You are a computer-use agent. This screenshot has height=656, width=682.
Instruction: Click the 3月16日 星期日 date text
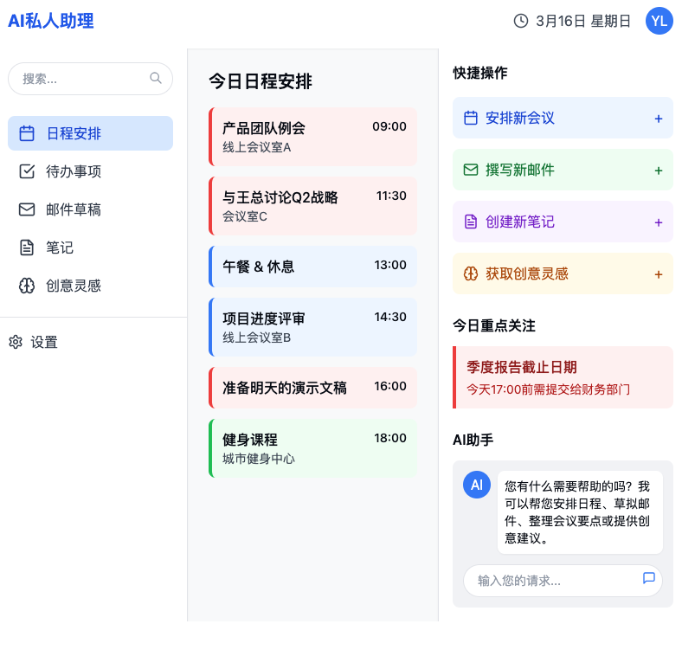(x=582, y=21)
